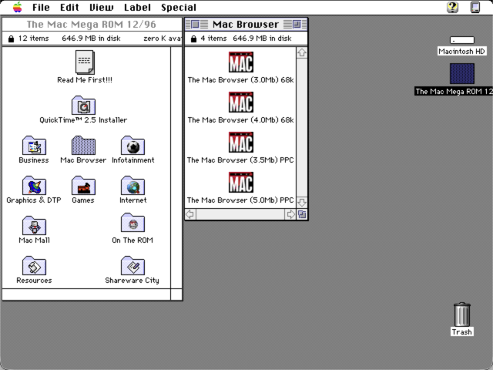This screenshot has width=493, height=370.
Task: Select the QuickTime 2.5 Installer folder
Action: (x=83, y=105)
